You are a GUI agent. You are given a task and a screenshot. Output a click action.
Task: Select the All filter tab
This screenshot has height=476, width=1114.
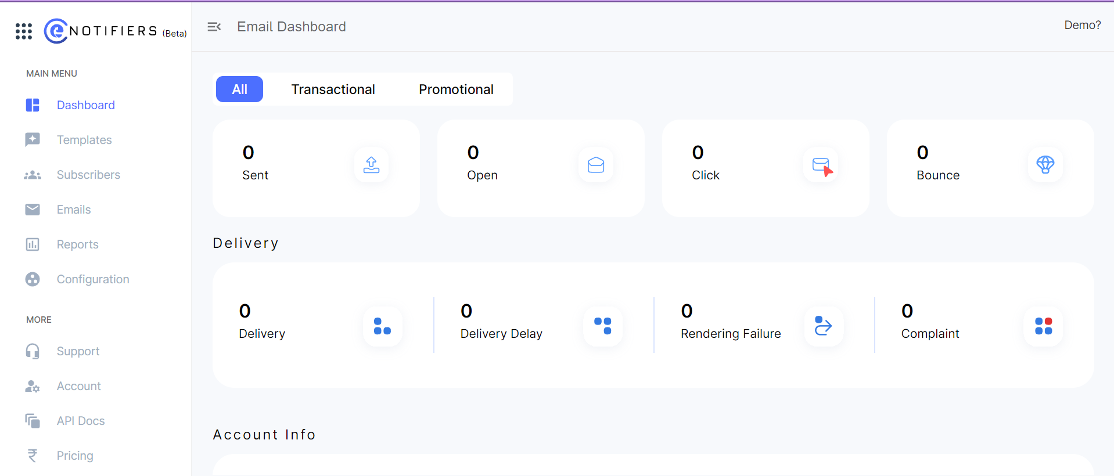pos(239,89)
